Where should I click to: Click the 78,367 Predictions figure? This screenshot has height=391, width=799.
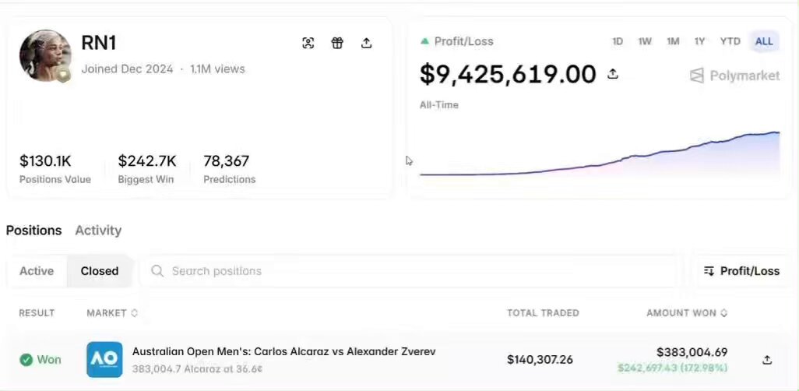pos(227,161)
